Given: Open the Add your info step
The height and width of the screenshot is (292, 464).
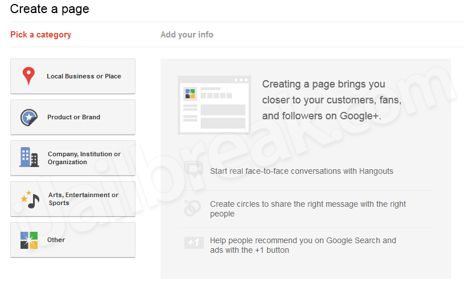Looking at the screenshot, I should [187, 35].
